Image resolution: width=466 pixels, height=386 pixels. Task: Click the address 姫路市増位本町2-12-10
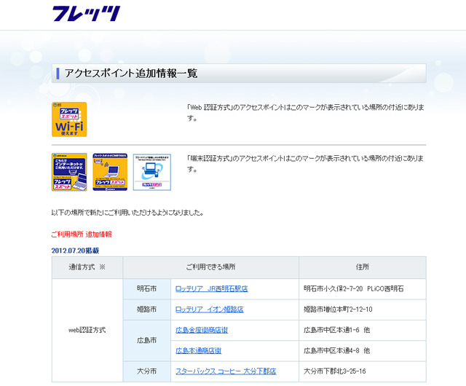pyautogui.click(x=338, y=310)
